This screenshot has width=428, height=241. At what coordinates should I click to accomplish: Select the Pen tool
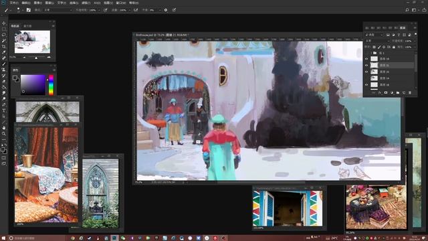(x=3, y=104)
